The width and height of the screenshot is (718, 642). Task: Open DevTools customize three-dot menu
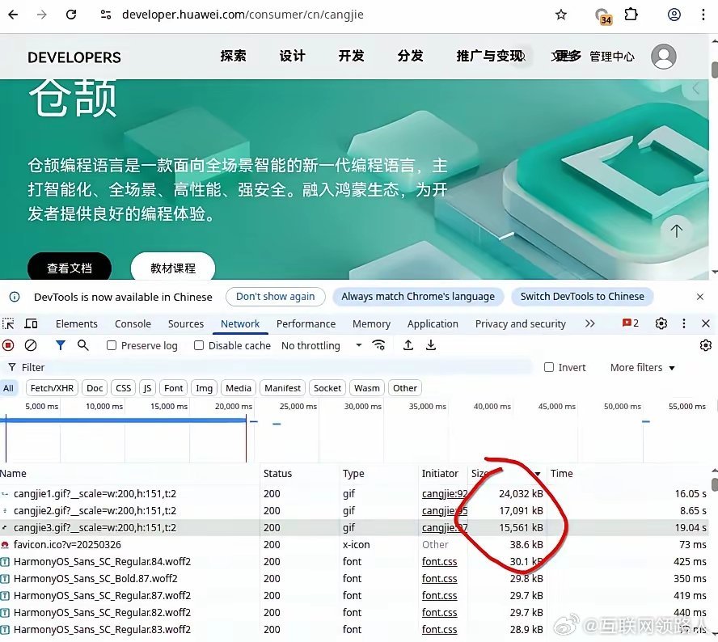click(684, 323)
